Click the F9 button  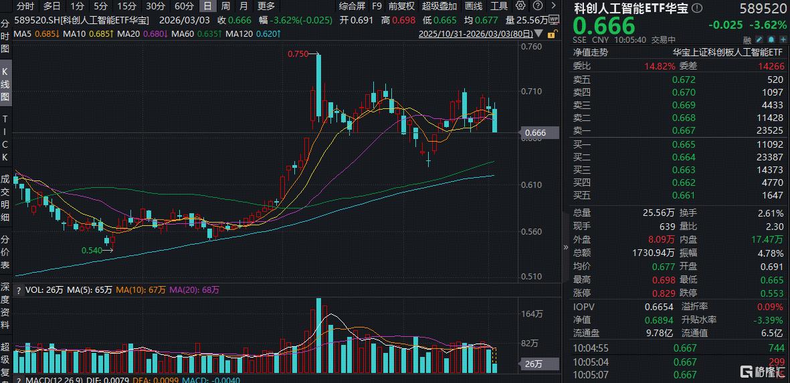point(377,6)
